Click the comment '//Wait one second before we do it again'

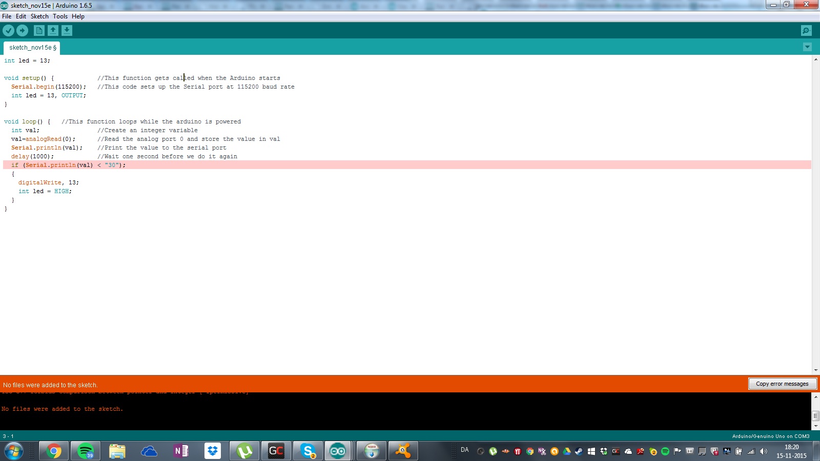(167, 156)
